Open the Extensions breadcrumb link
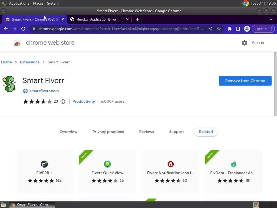Viewport: 277px width, 208px height. [x=30, y=62]
